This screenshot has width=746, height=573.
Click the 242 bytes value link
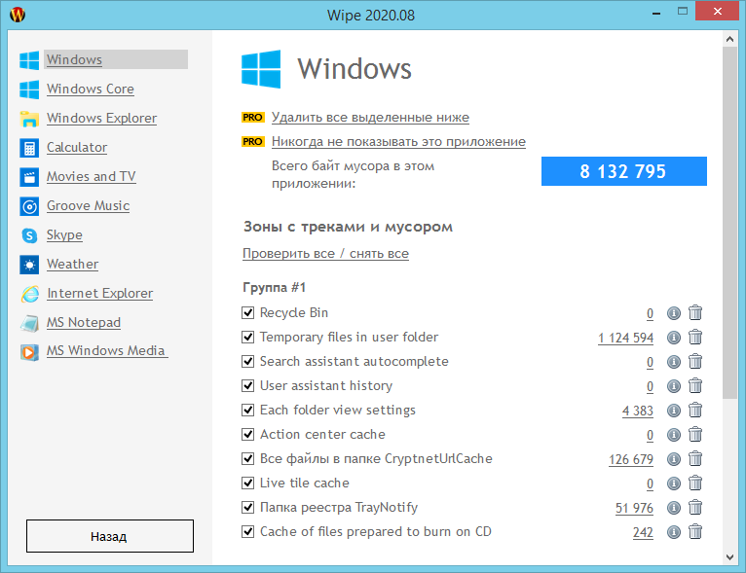643,532
